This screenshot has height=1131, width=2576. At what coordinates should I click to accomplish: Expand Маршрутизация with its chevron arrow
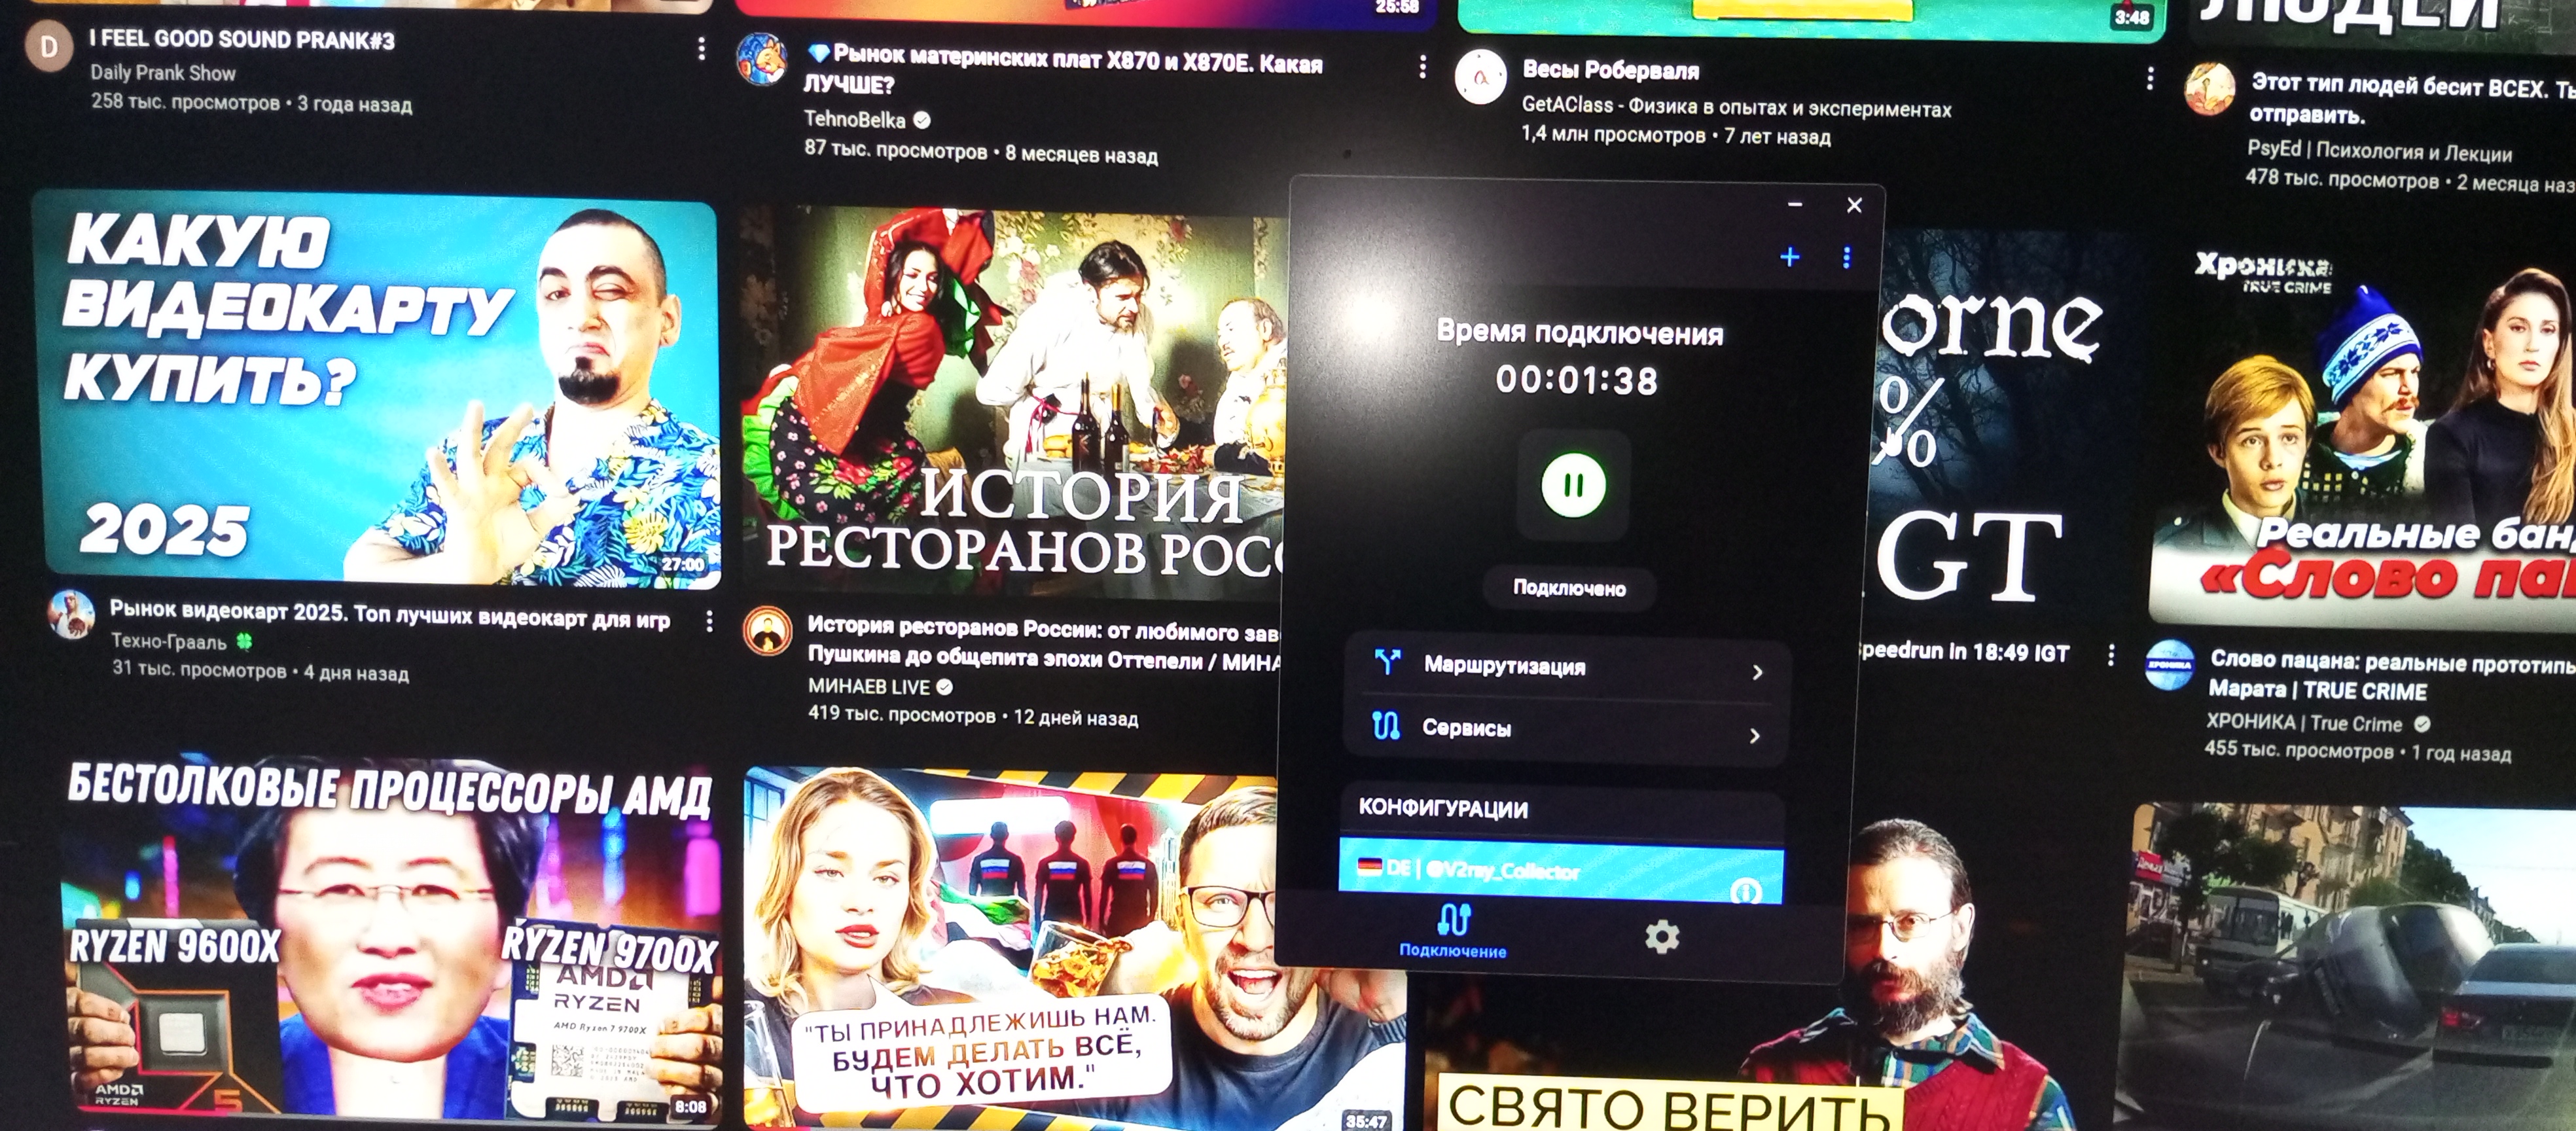(x=1757, y=672)
